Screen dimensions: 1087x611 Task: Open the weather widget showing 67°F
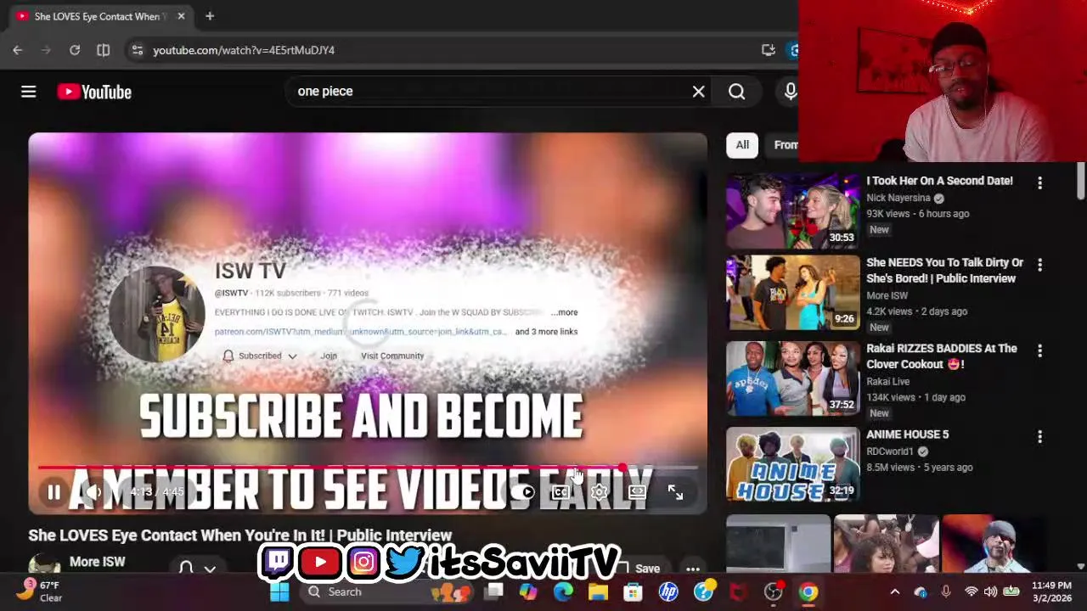pyautogui.click(x=41, y=591)
